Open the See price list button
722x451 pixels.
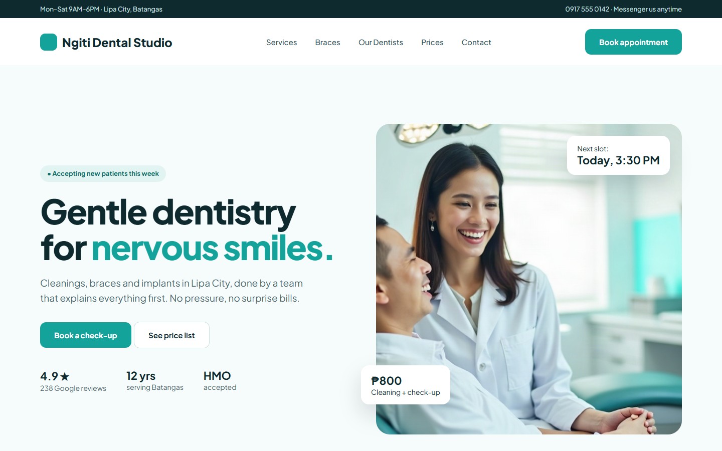point(171,335)
